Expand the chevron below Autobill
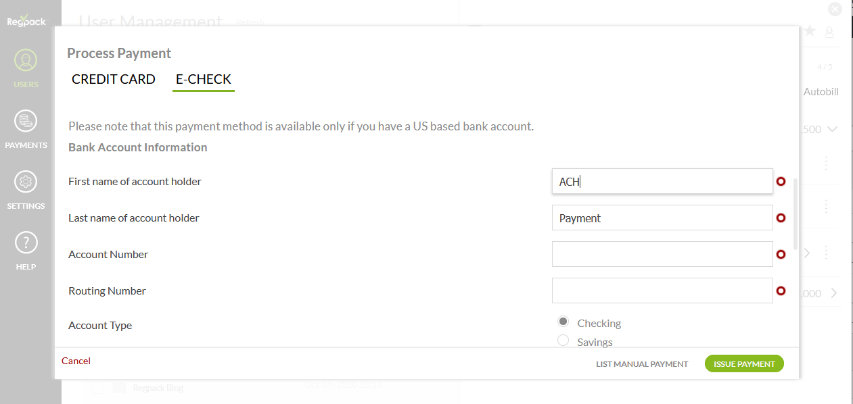The image size is (853, 404). pyautogui.click(x=832, y=129)
